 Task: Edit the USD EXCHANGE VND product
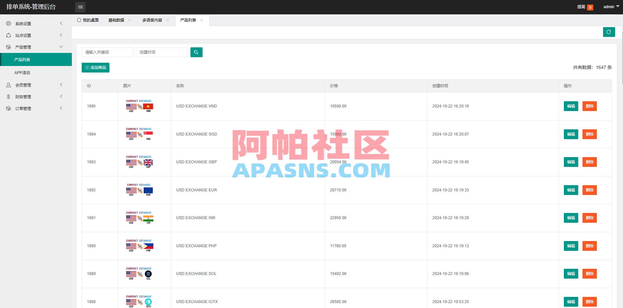(570, 106)
